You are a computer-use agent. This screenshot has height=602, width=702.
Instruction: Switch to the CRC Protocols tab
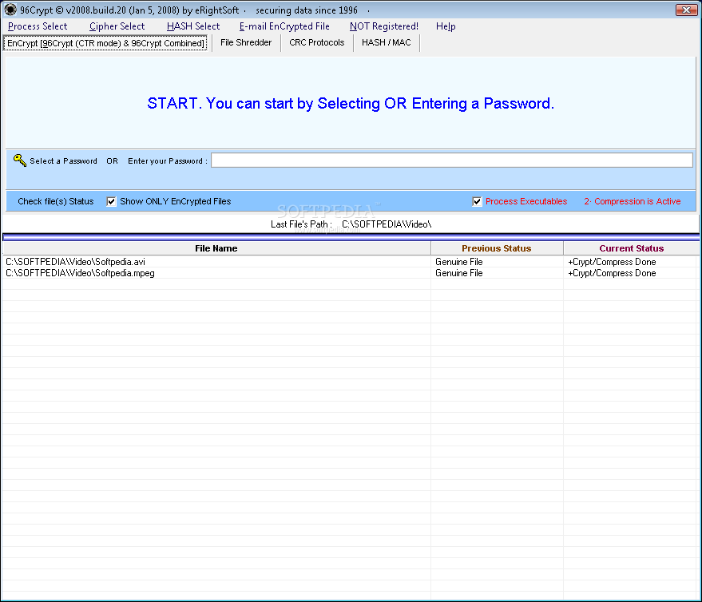pyautogui.click(x=316, y=42)
